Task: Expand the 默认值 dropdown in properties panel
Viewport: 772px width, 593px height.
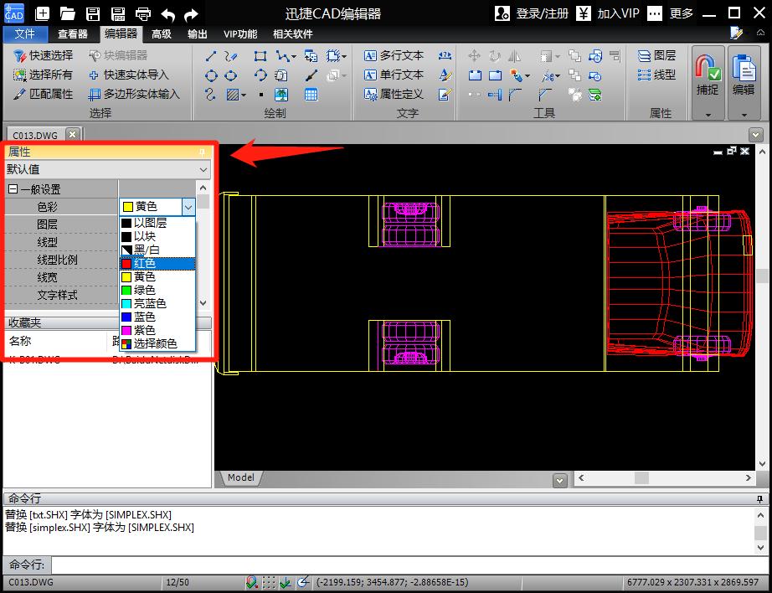Action: point(203,169)
